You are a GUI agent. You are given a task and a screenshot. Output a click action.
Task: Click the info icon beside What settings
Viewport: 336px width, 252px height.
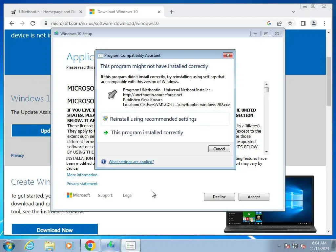click(103, 162)
